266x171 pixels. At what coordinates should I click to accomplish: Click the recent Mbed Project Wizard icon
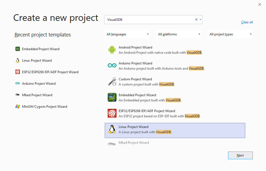[18, 95]
